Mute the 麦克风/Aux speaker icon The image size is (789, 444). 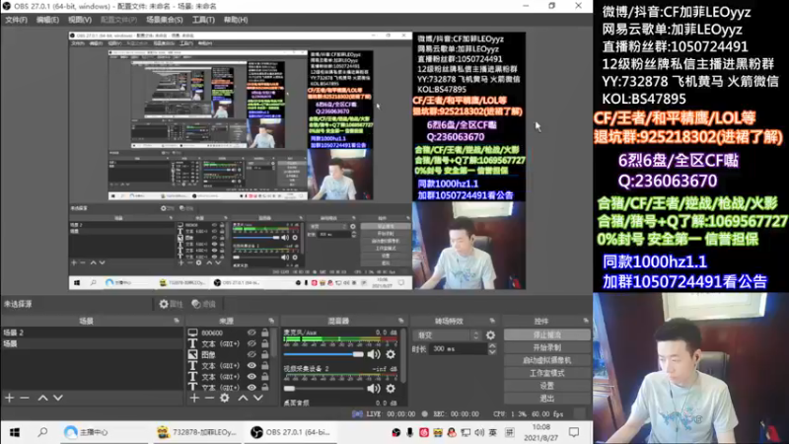[x=374, y=354]
